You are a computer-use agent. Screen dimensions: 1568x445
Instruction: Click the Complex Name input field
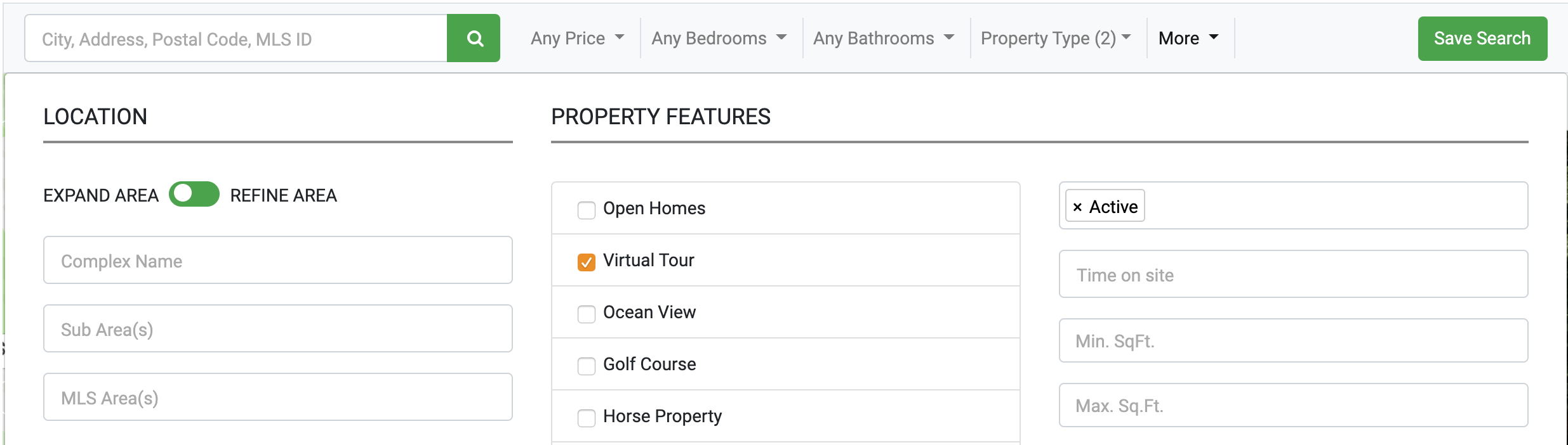tap(278, 260)
